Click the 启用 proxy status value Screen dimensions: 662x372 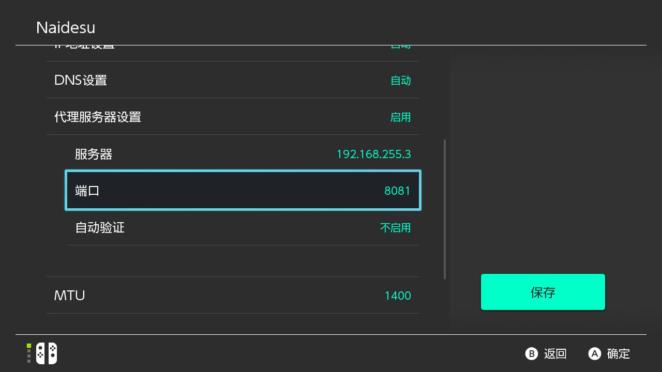pos(400,117)
